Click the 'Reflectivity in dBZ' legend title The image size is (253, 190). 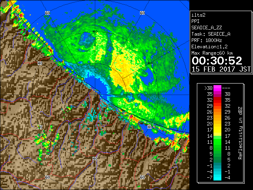tap(240, 133)
